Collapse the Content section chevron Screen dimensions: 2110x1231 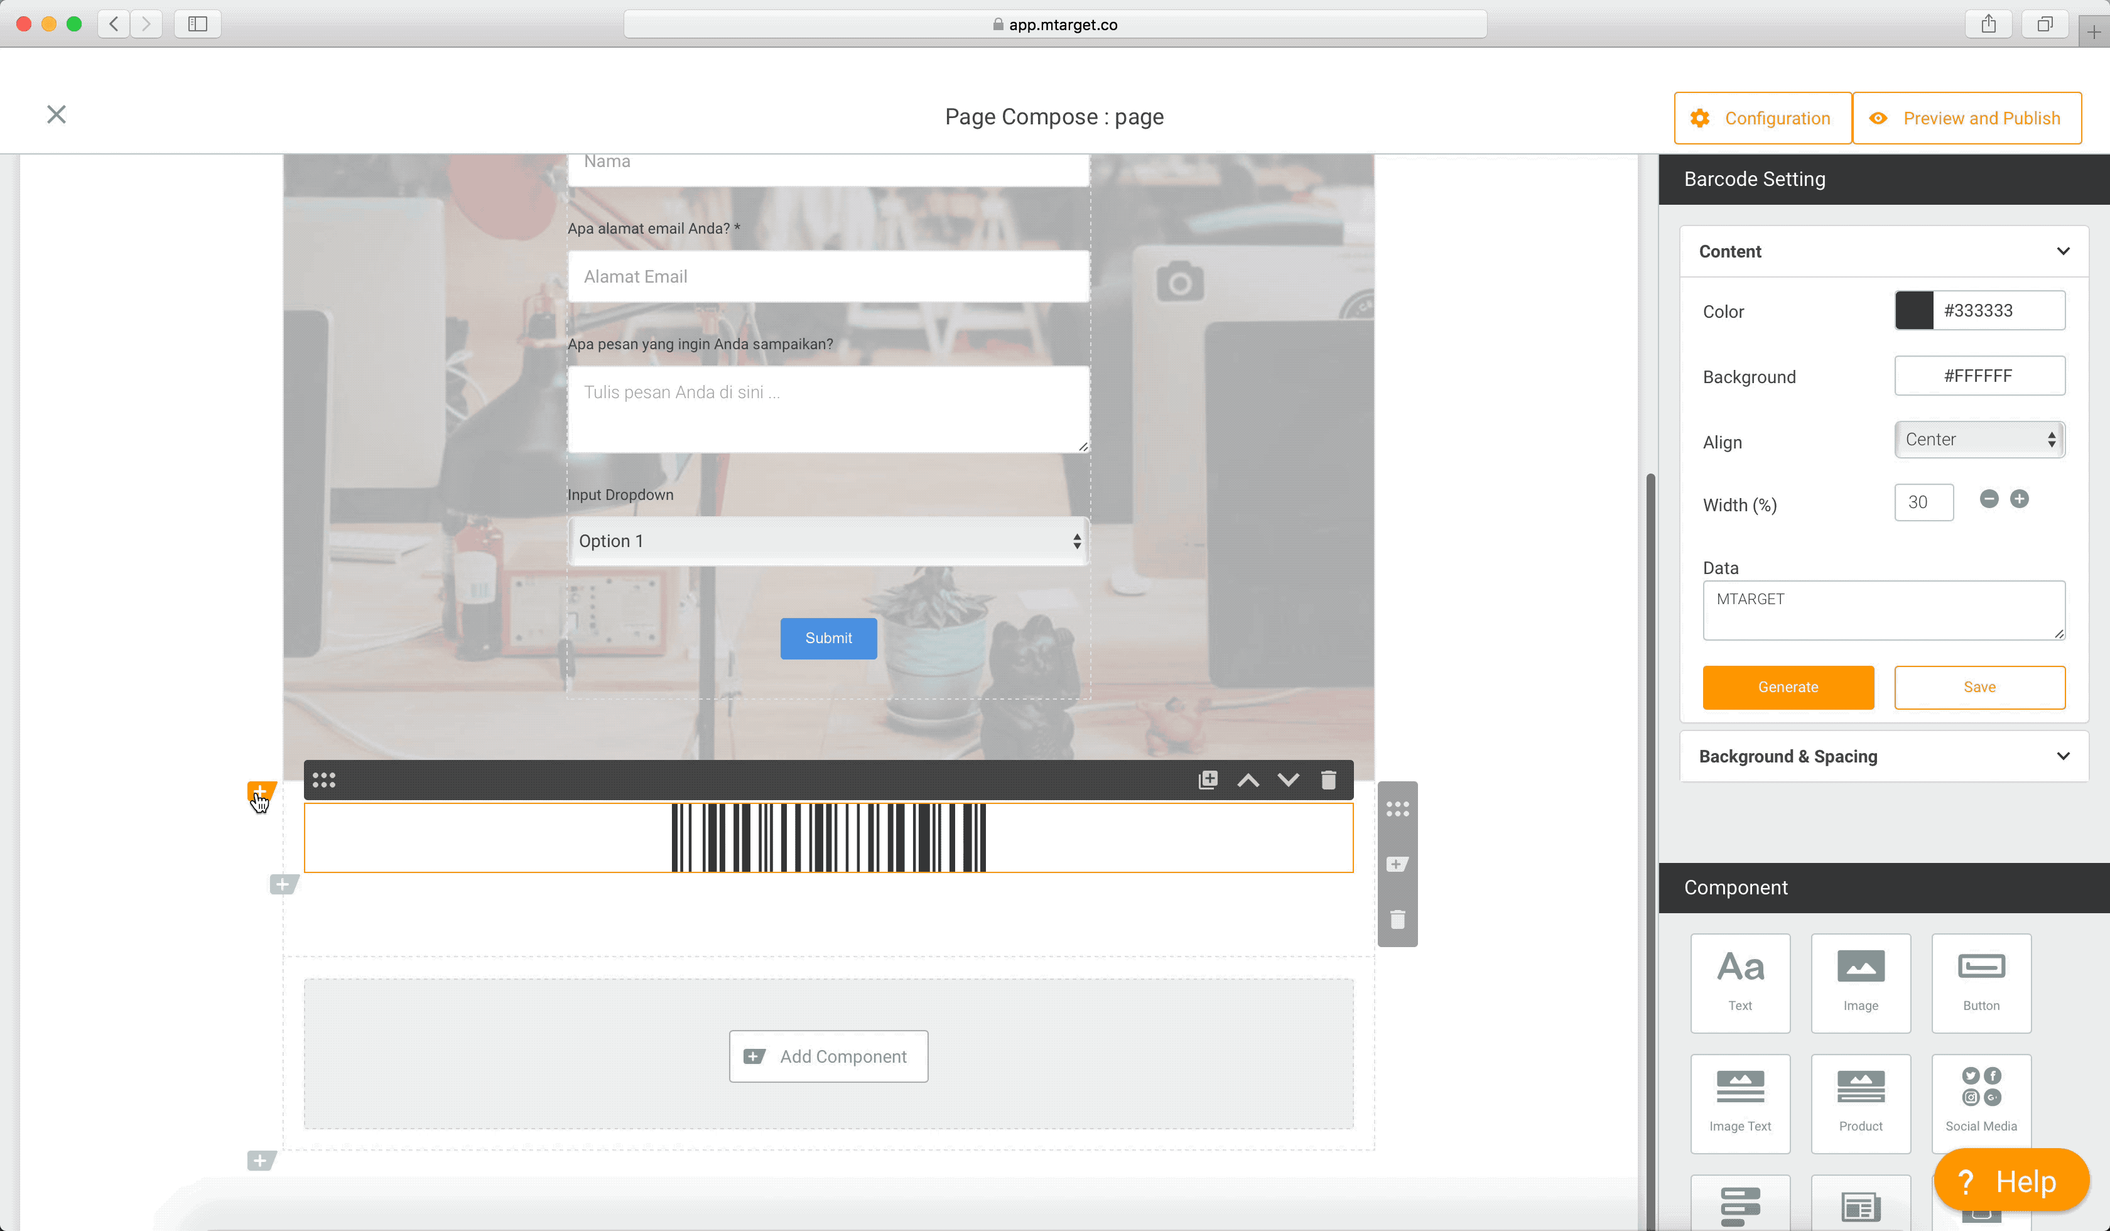click(x=2062, y=251)
